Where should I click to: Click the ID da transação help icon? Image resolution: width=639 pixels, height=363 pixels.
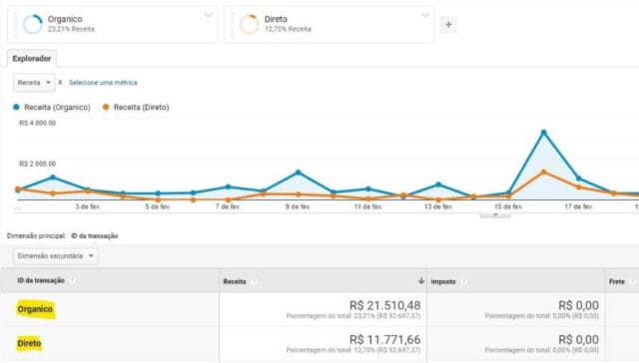(x=72, y=280)
